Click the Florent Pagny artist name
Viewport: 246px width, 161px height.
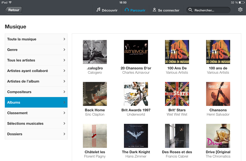coord(95,156)
